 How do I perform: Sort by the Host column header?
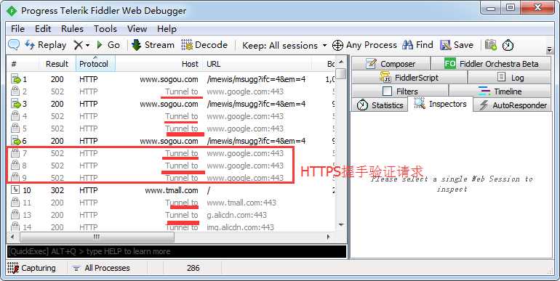coord(159,64)
